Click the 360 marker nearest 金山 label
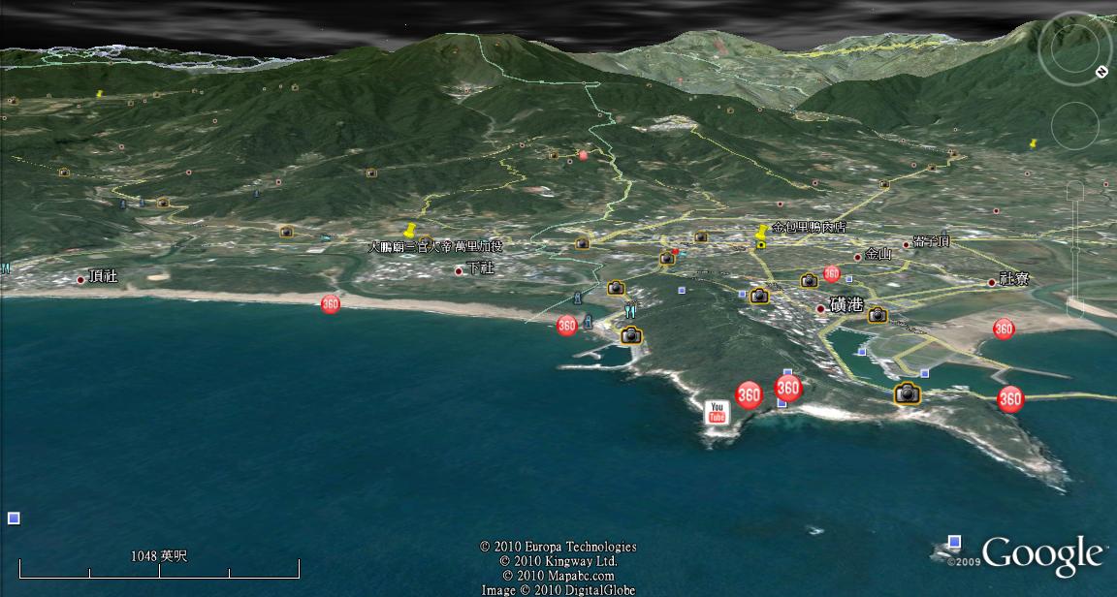 [831, 274]
